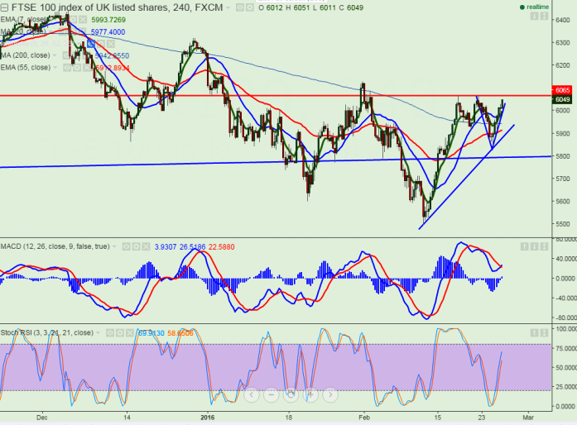Click Stoch RSI (3, 3, 21, 21, close) label
The image size is (577, 425).
pos(47,332)
